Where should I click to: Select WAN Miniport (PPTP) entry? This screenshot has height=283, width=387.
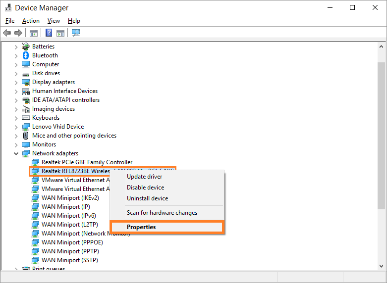click(70, 251)
